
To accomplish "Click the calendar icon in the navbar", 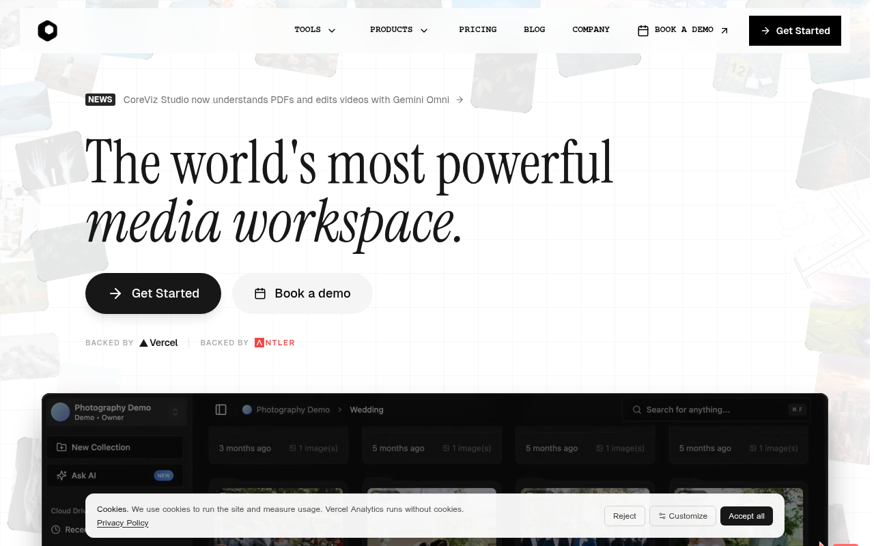I will point(643,31).
